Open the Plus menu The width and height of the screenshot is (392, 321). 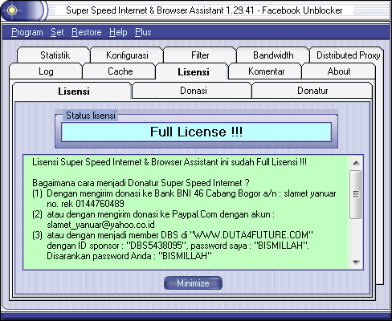143,32
